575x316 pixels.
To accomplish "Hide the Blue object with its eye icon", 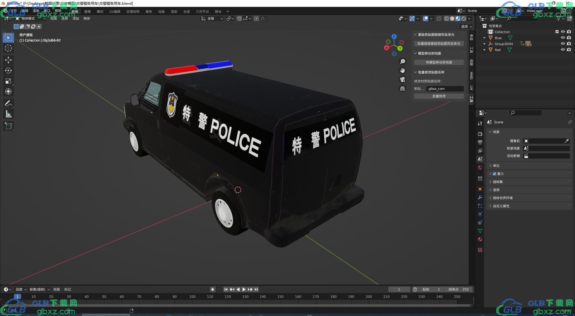I will 563,38.
